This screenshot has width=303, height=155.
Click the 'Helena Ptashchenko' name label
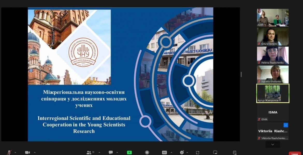tap(272, 63)
